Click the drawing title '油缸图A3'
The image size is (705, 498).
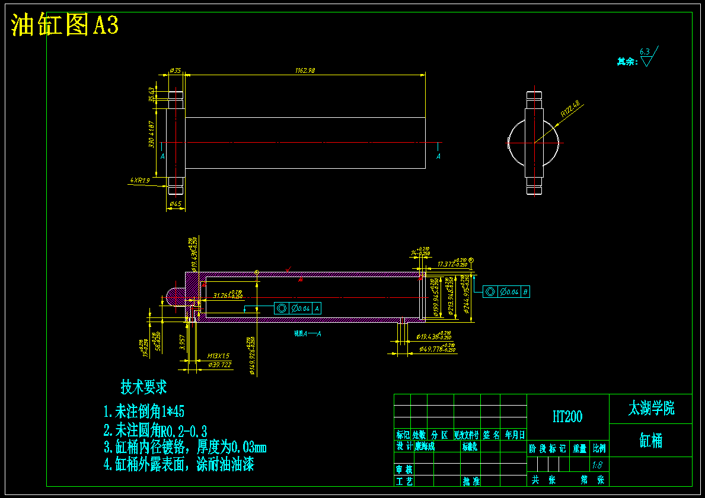pos(65,25)
